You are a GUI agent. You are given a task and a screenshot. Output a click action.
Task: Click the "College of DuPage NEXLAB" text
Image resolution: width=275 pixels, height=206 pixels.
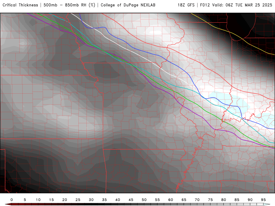pos(128,5)
